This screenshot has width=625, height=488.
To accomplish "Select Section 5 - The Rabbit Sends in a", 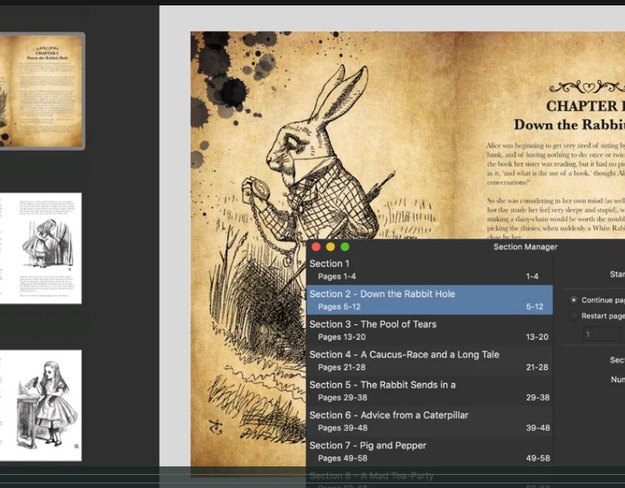I will coord(429,391).
